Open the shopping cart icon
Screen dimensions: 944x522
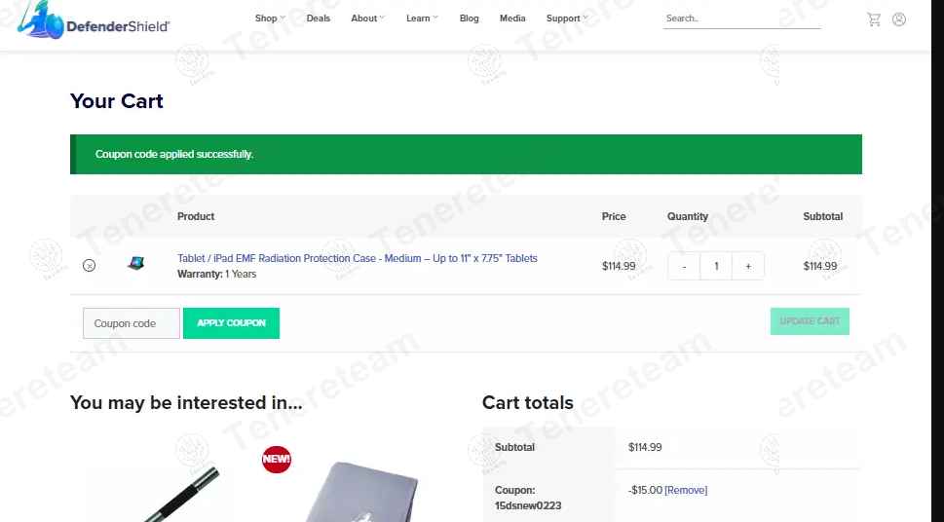[874, 19]
